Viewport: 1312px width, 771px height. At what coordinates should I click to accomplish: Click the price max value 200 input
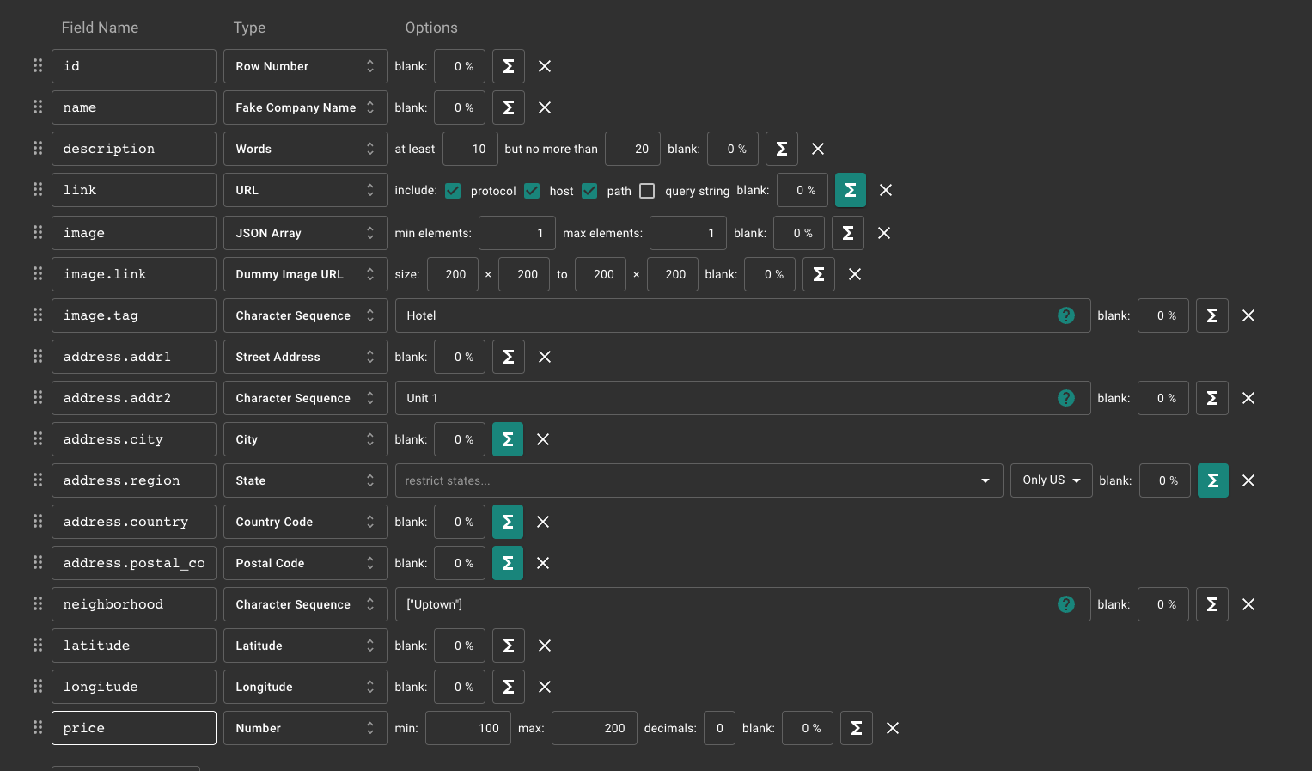pos(595,728)
